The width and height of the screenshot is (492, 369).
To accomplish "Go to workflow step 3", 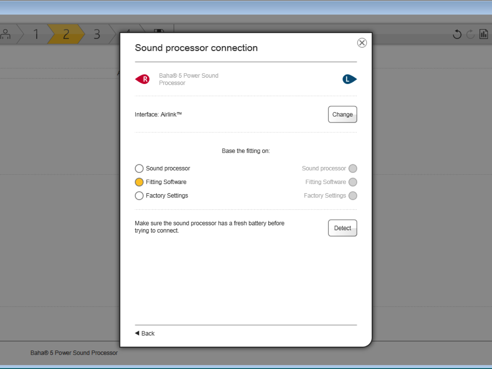I will [97, 34].
